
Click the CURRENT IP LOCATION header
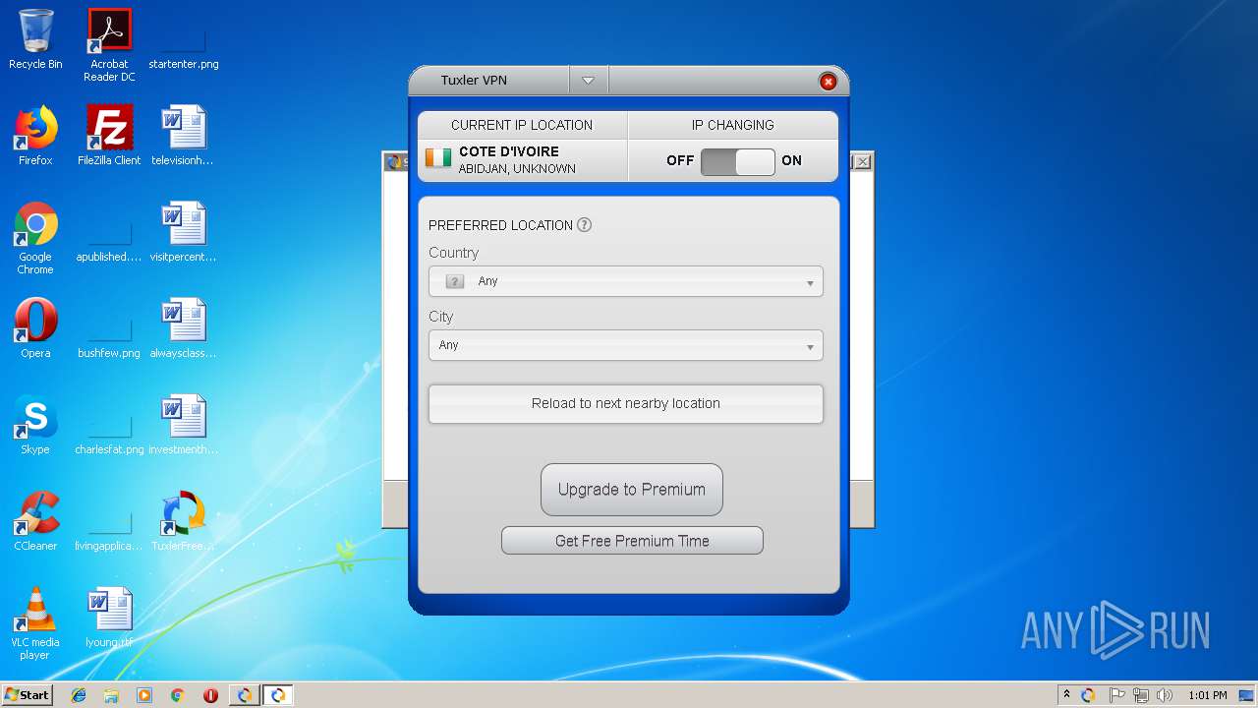pyautogui.click(x=522, y=125)
